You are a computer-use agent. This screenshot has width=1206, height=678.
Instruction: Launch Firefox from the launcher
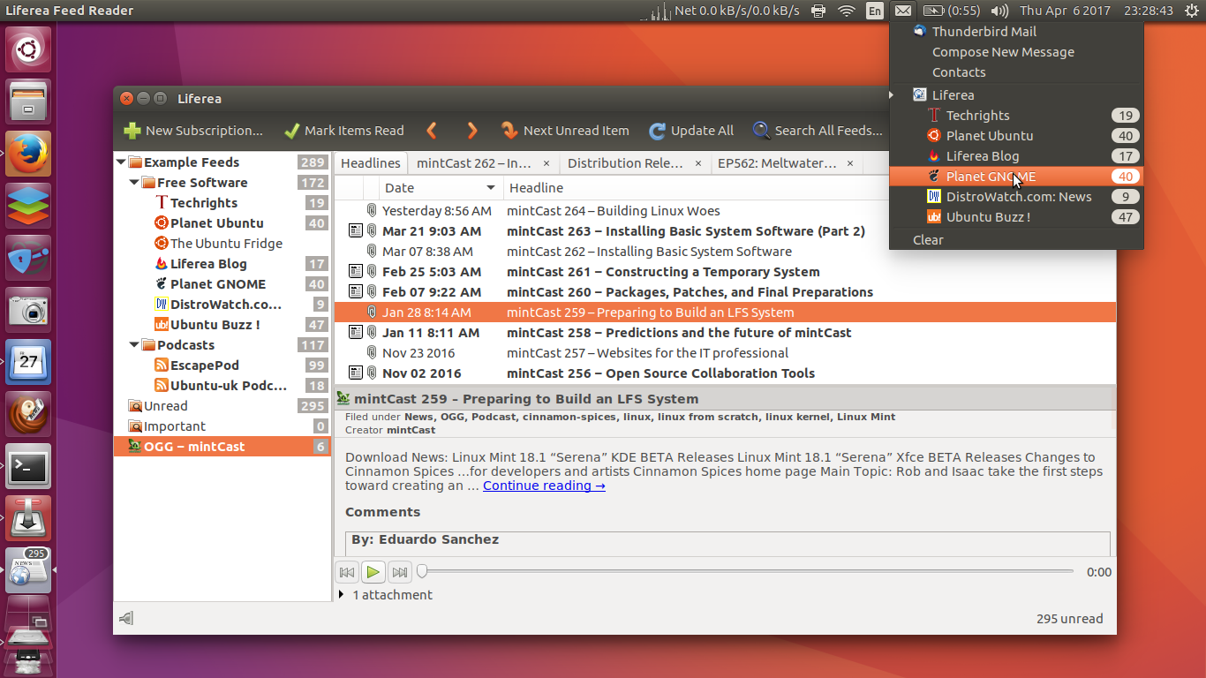click(28, 154)
